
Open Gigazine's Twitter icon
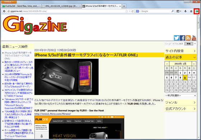177,38
